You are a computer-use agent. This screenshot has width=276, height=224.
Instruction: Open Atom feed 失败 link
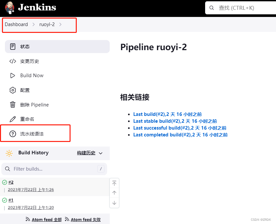86,220
